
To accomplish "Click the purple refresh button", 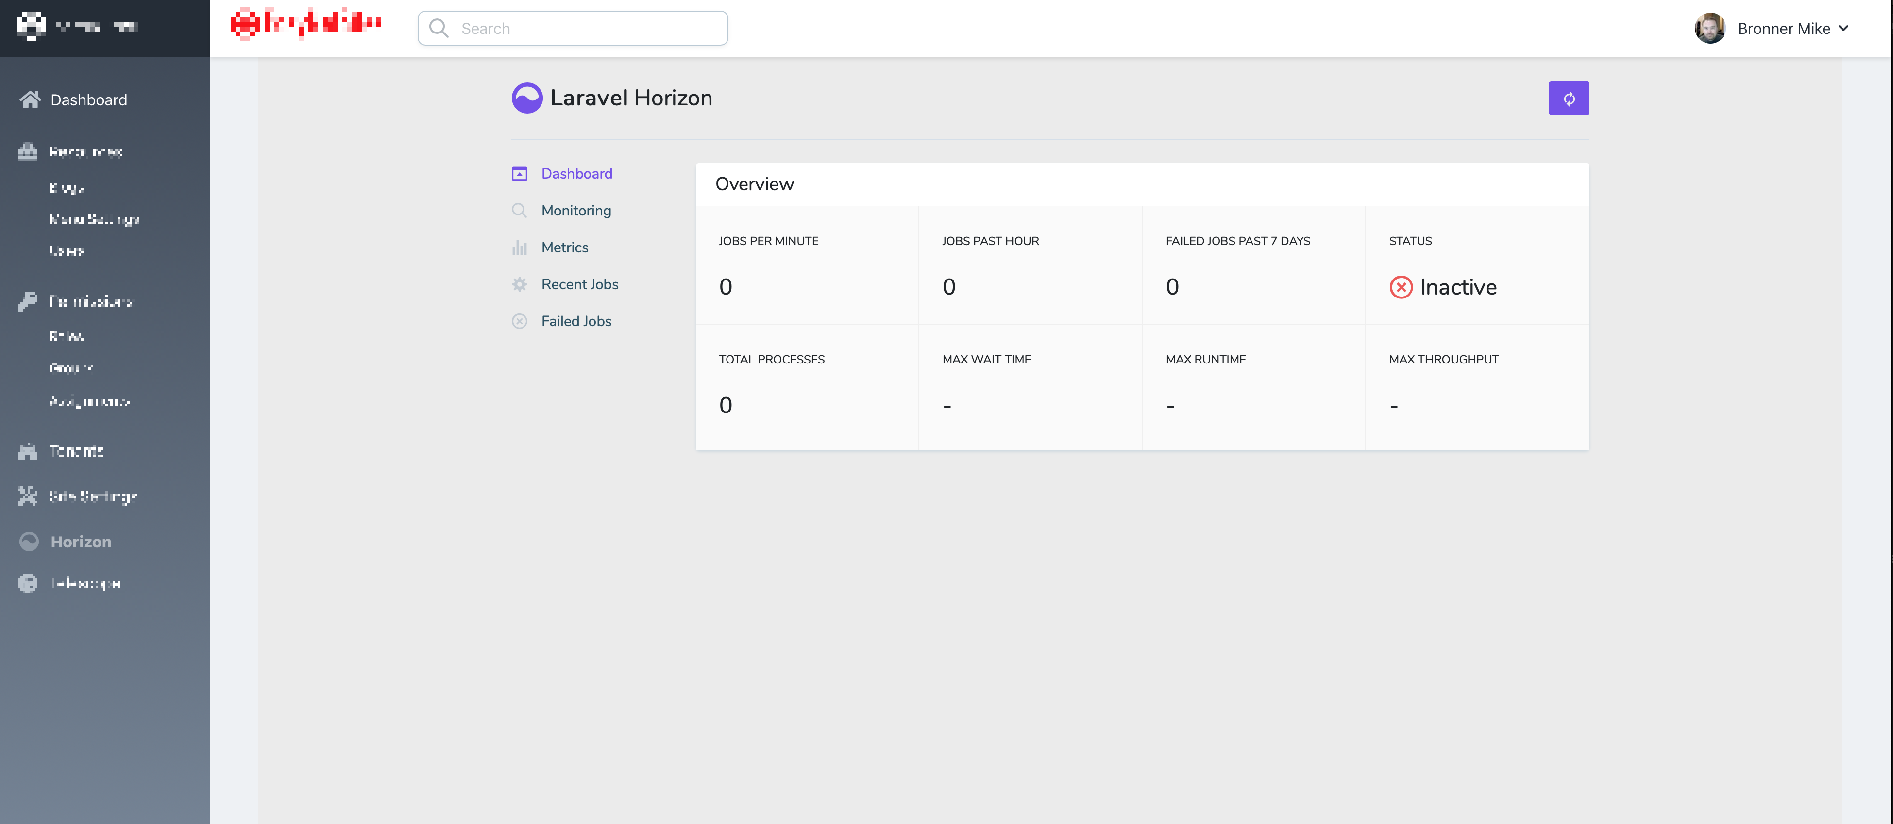I will (x=1568, y=99).
